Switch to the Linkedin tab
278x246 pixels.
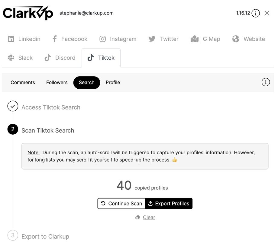(x=24, y=39)
